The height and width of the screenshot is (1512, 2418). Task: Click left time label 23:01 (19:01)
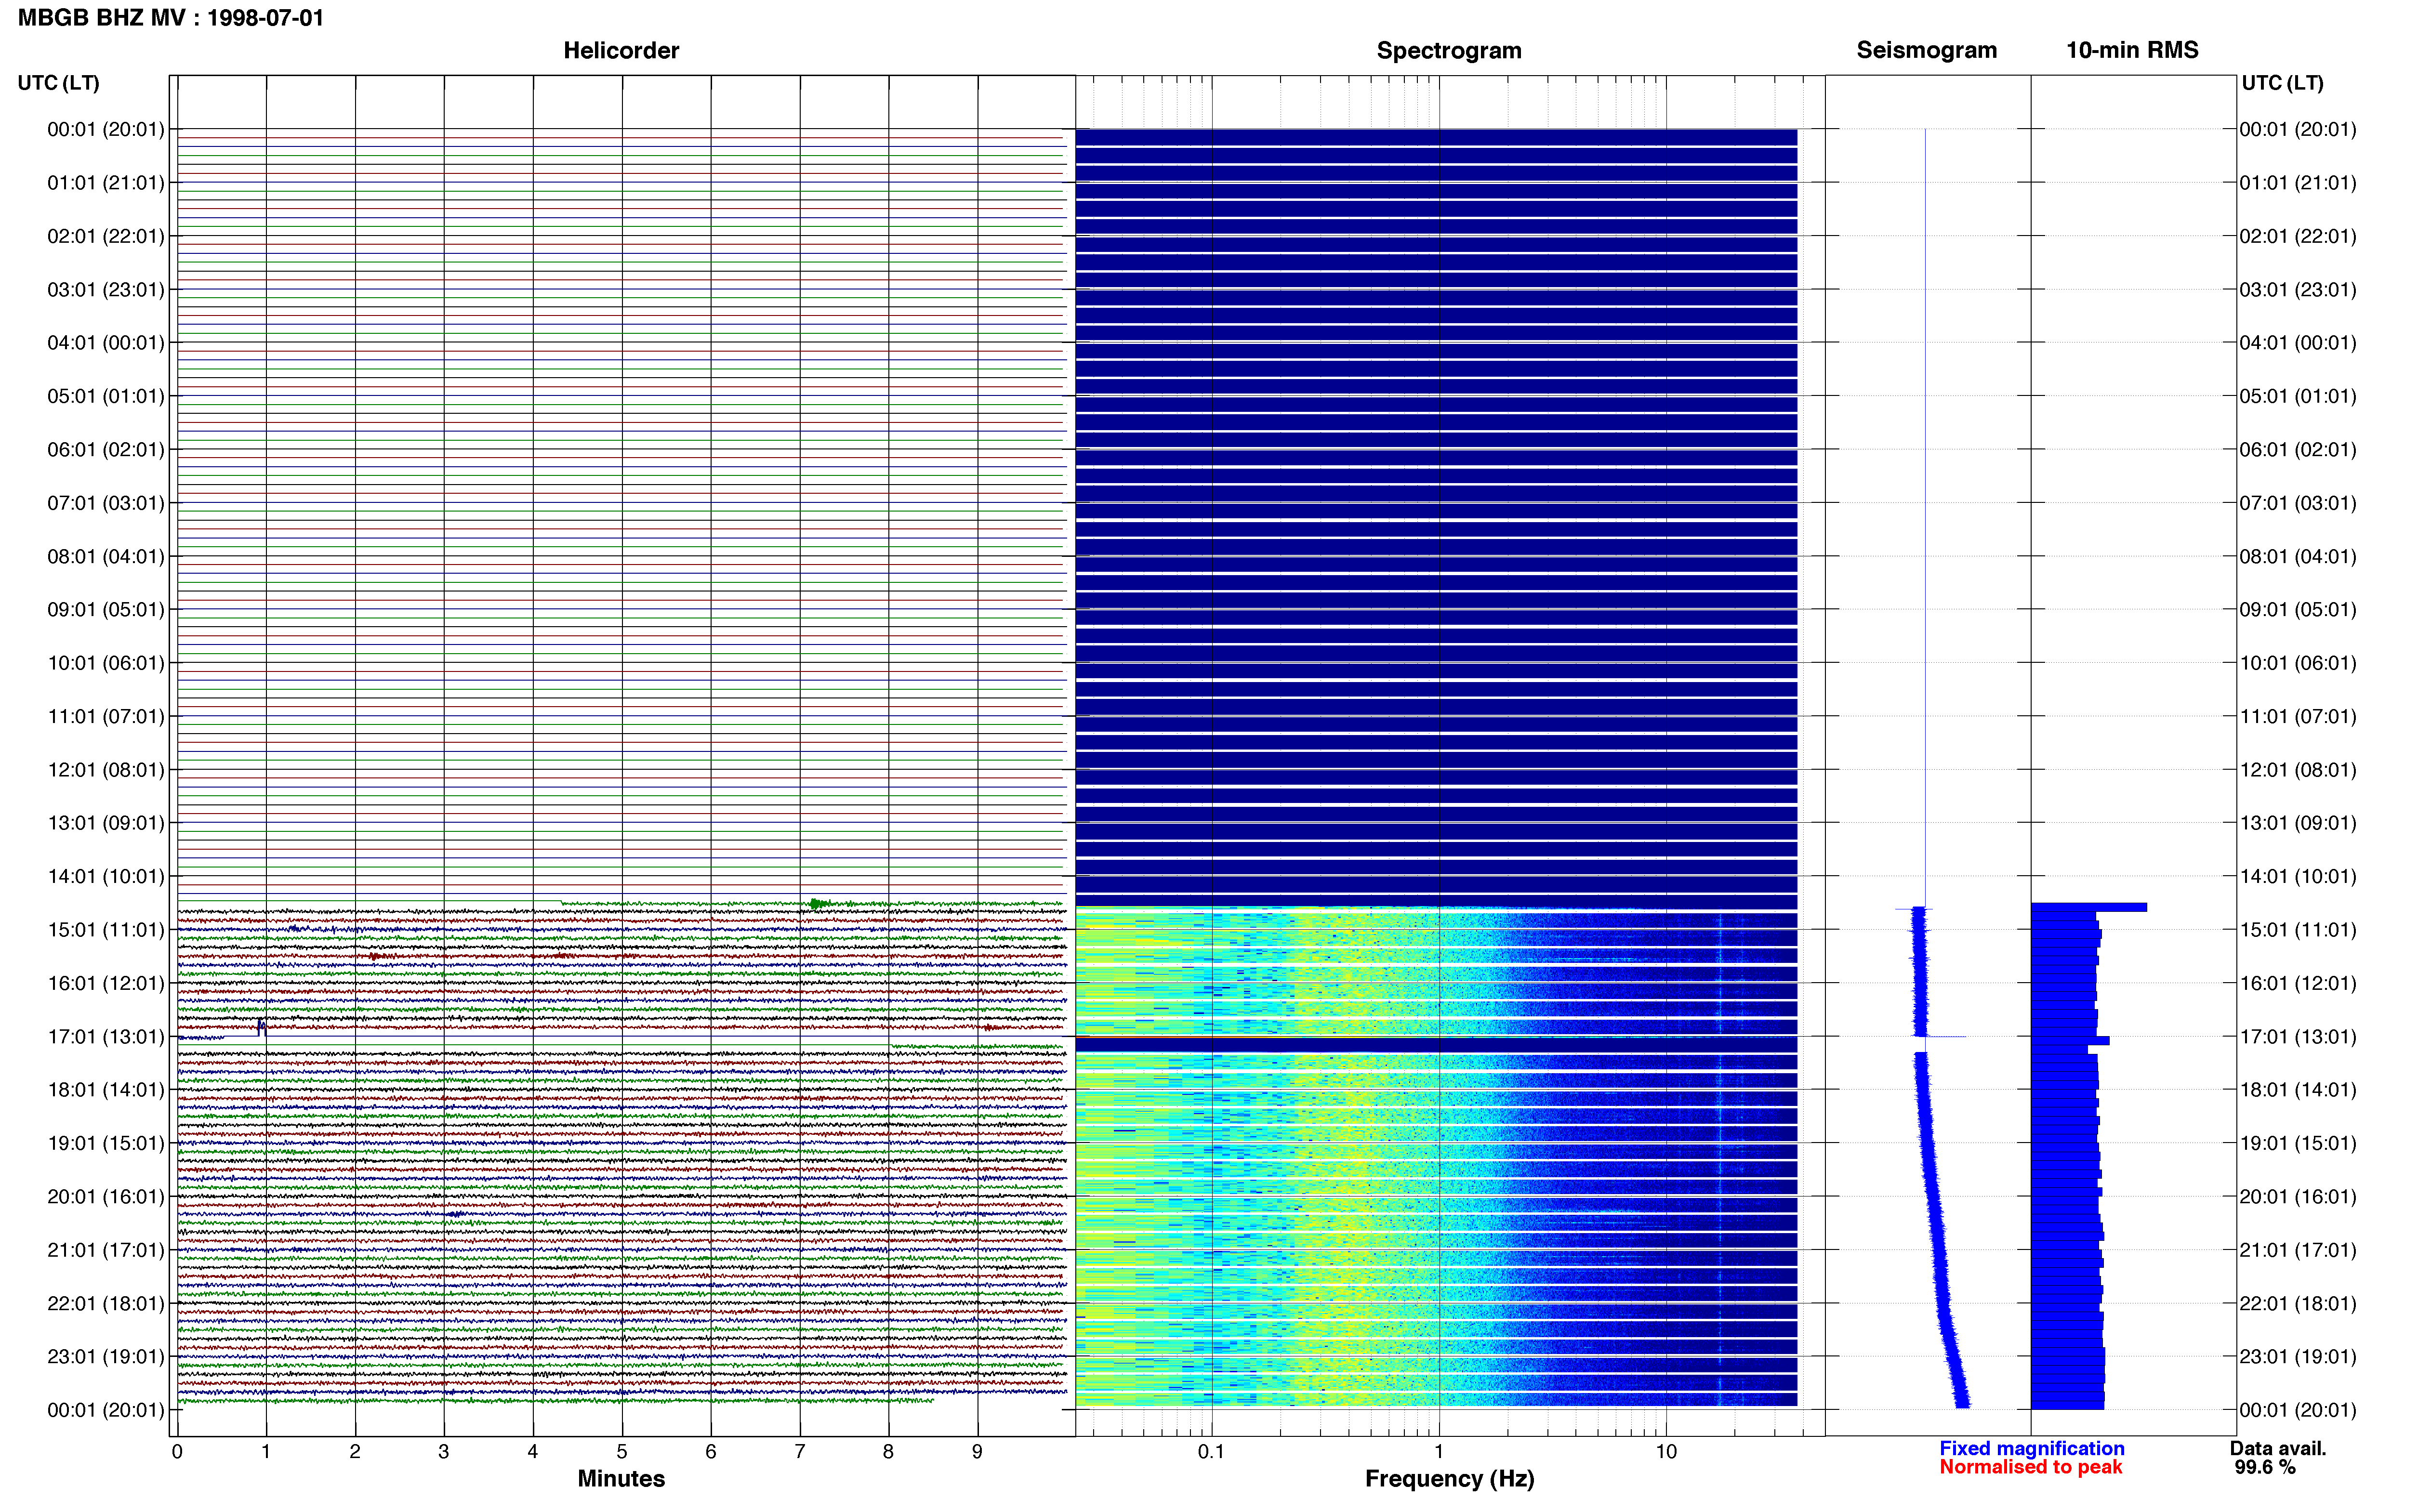(106, 1356)
